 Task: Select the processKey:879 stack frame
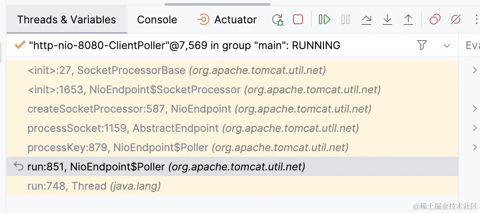[x=187, y=147]
